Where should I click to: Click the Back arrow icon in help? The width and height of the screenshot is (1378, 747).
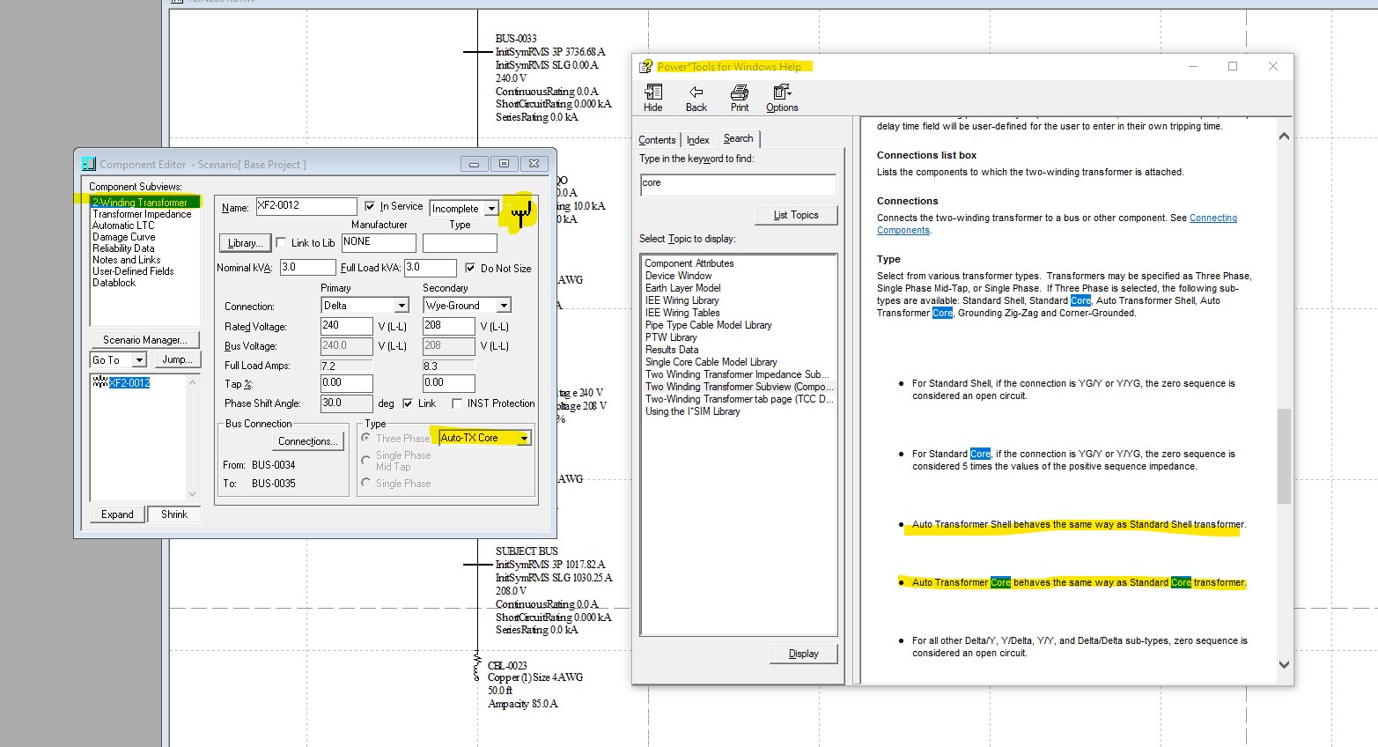[696, 98]
